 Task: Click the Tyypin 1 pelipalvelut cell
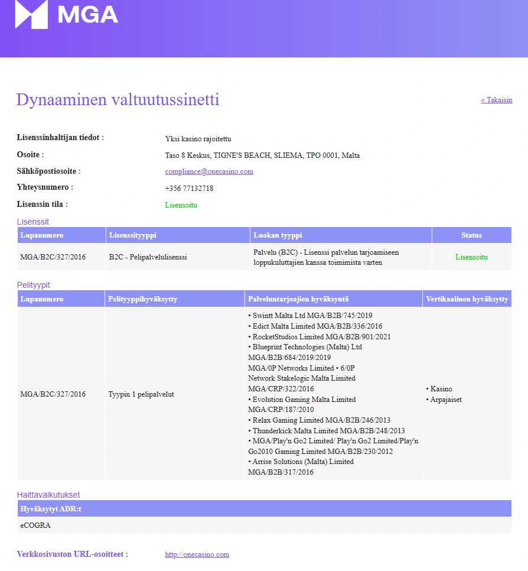click(141, 394)
